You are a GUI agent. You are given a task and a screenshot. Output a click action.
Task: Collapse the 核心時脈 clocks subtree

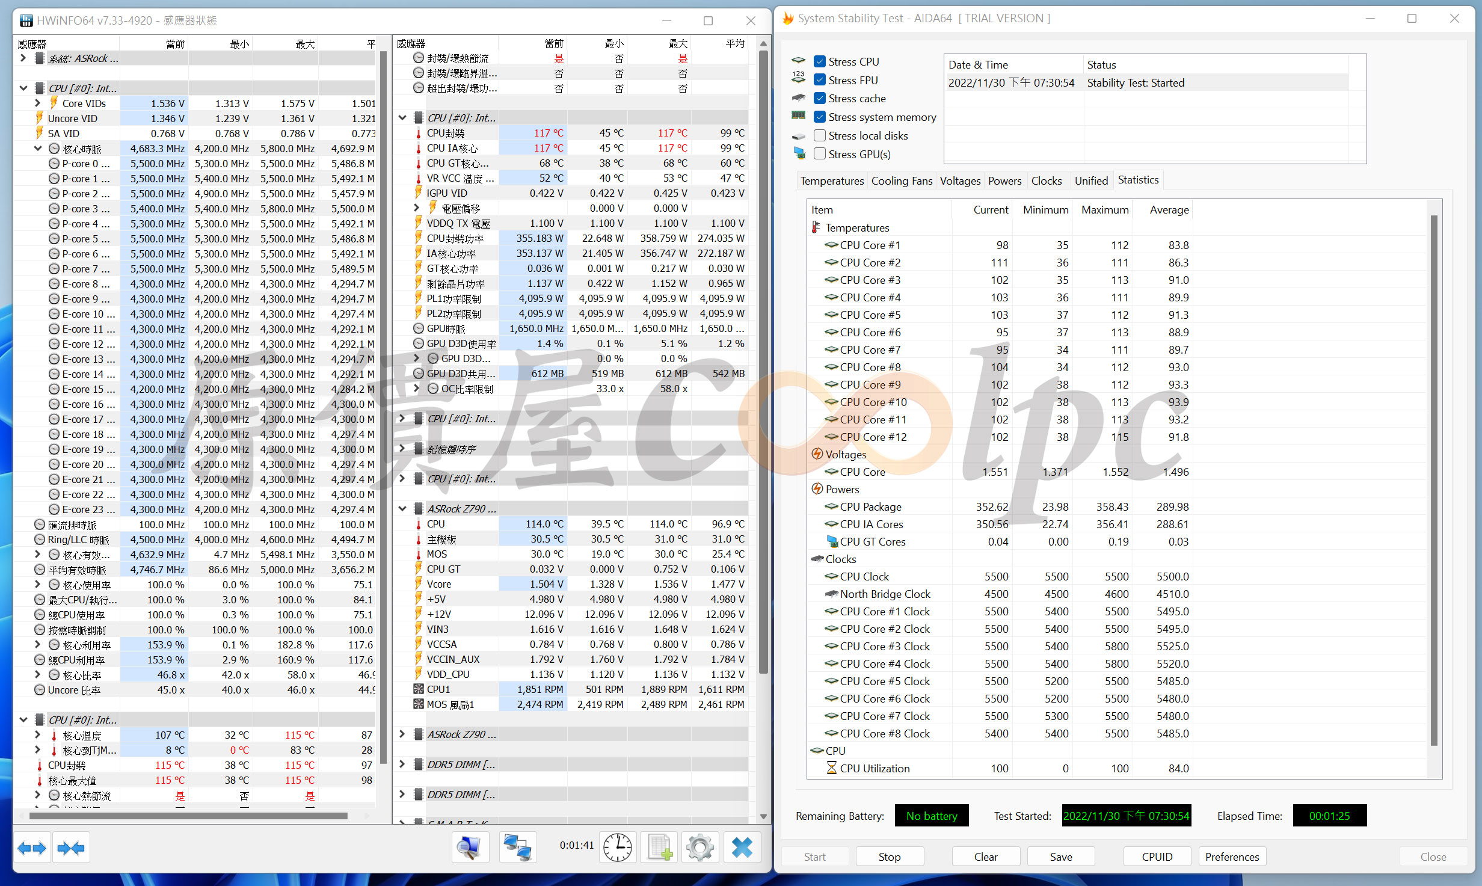(38, 148)
